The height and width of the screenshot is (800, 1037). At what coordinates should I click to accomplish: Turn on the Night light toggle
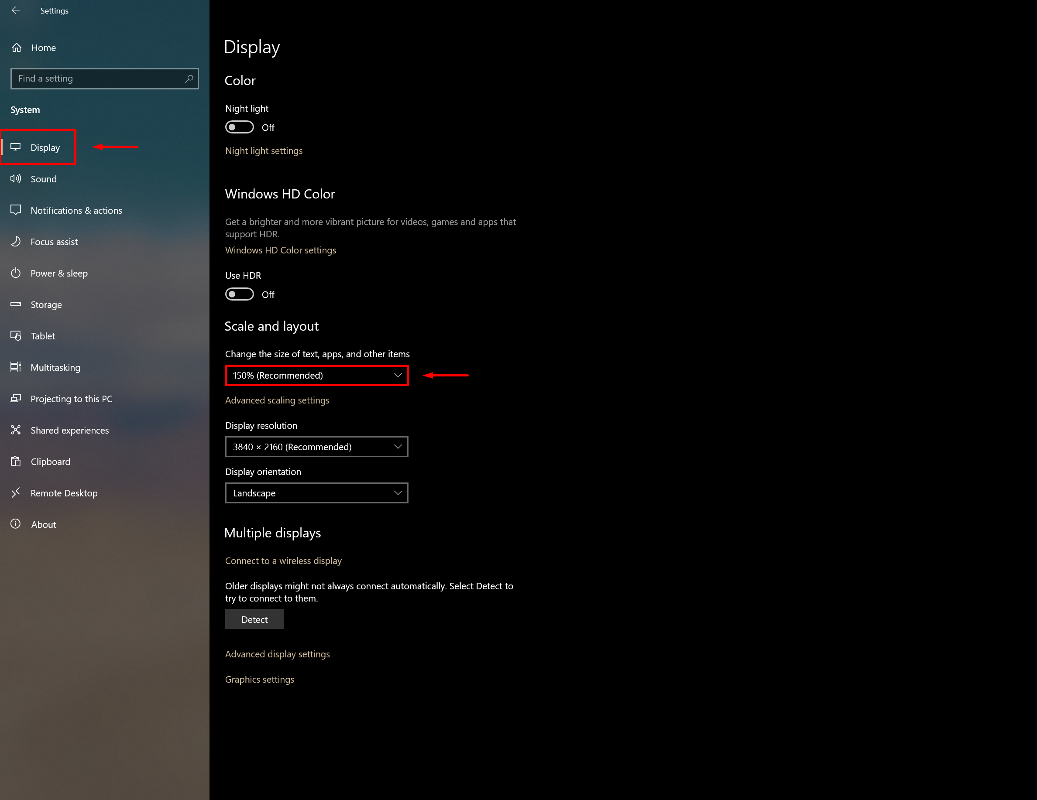[239, 127]
